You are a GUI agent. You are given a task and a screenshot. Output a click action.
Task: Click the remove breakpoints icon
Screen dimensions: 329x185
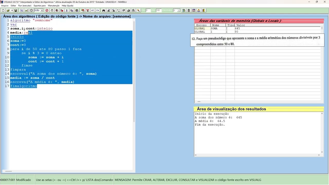[x=57, y=11]
